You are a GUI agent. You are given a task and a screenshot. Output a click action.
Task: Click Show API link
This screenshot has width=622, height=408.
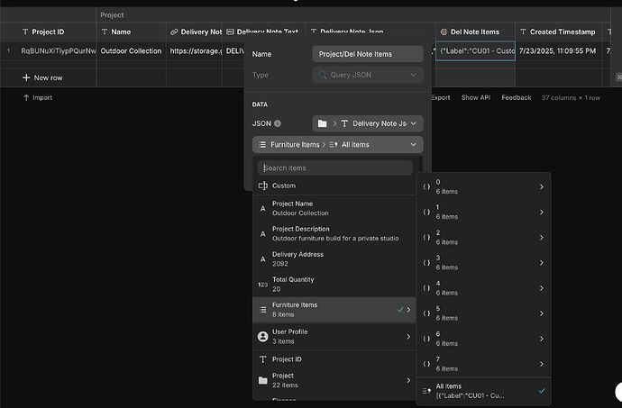pyautogui.click(x=476, y=97)
